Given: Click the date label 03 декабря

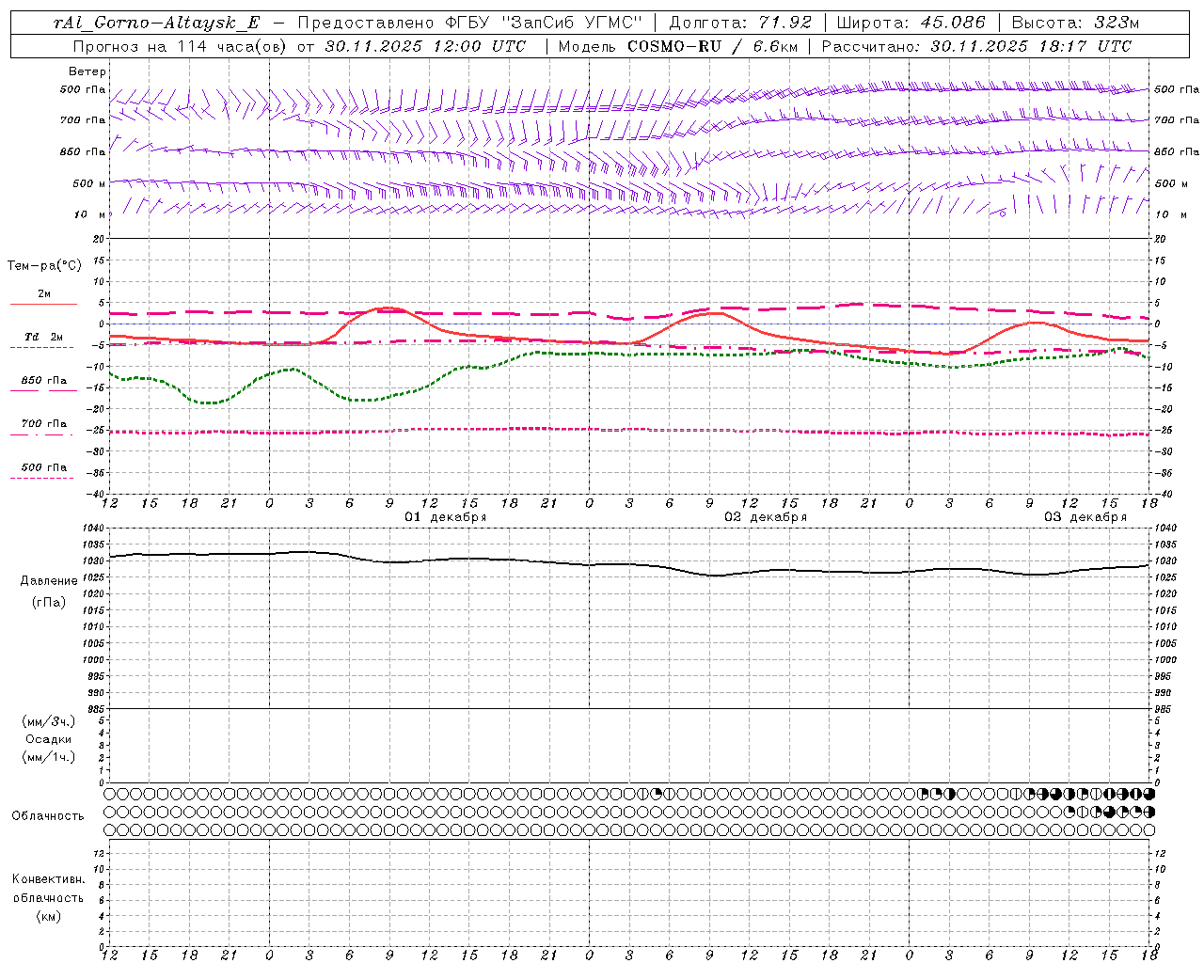Looking at the screenshot, I should point(1085,517).
